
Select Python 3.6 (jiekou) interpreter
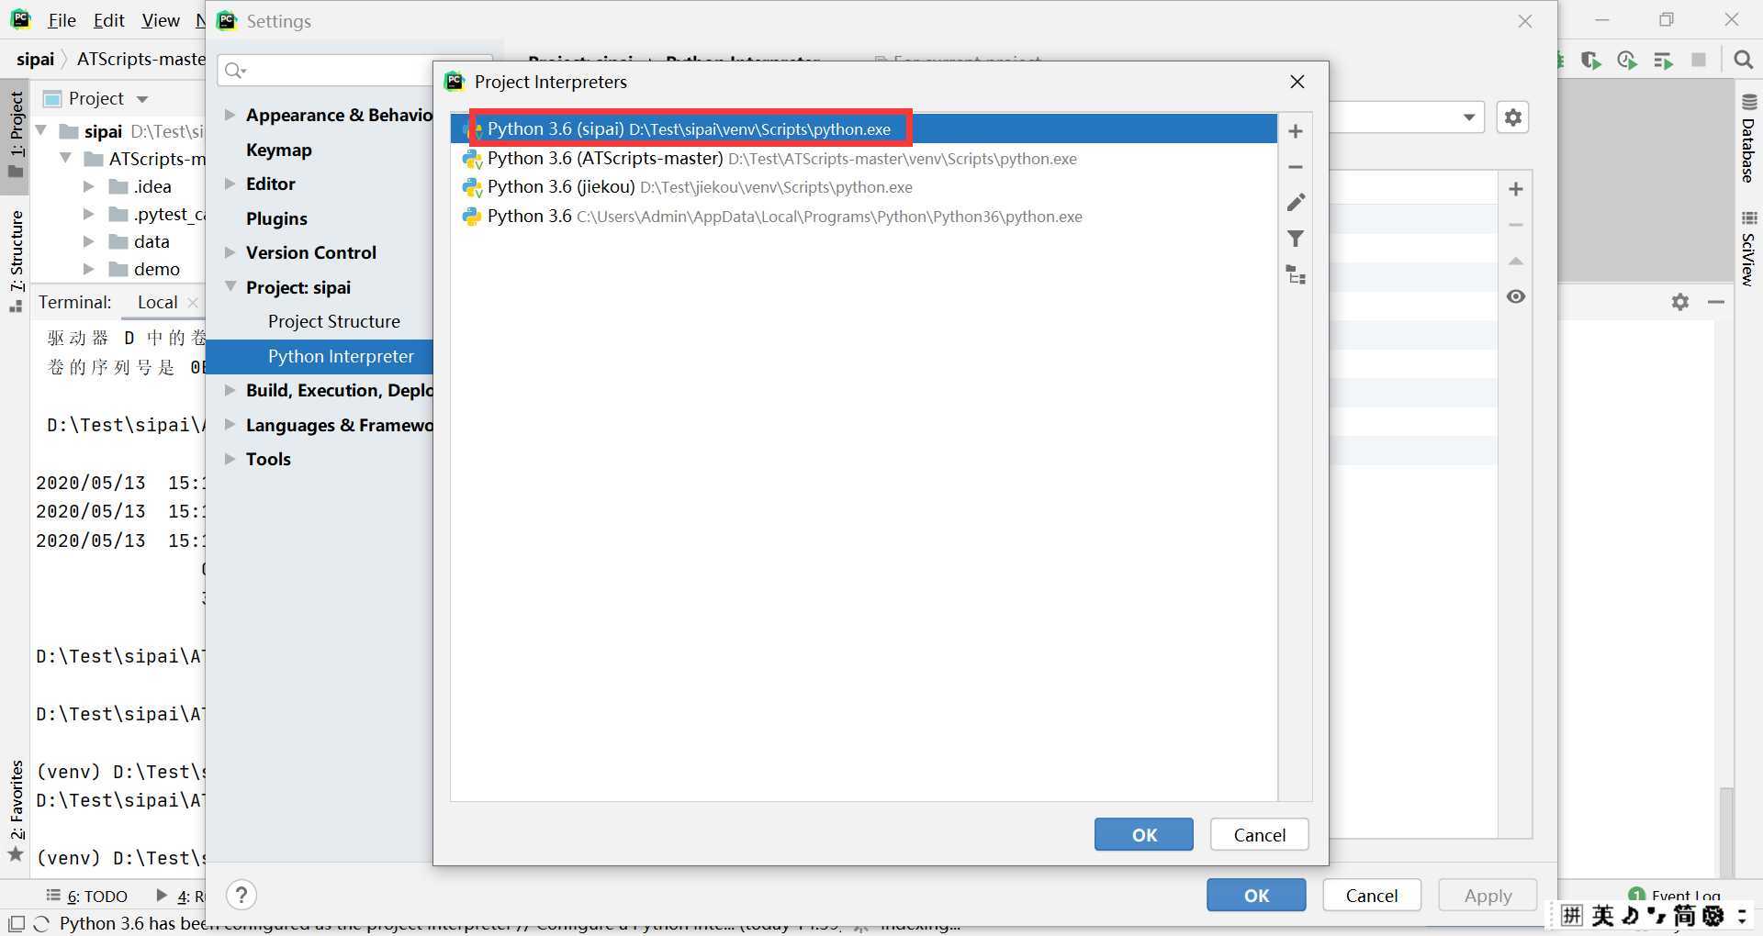point(863,187)
